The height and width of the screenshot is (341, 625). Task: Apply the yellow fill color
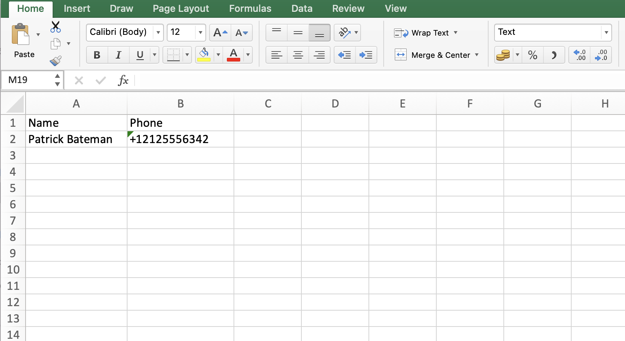(x=204, y=55)
